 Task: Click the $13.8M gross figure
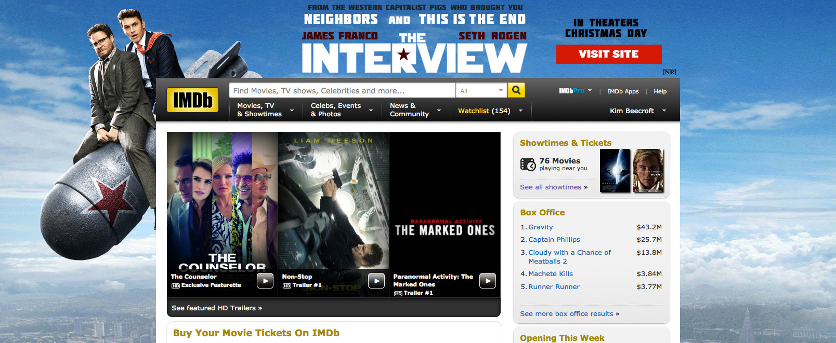pos(649,252)
